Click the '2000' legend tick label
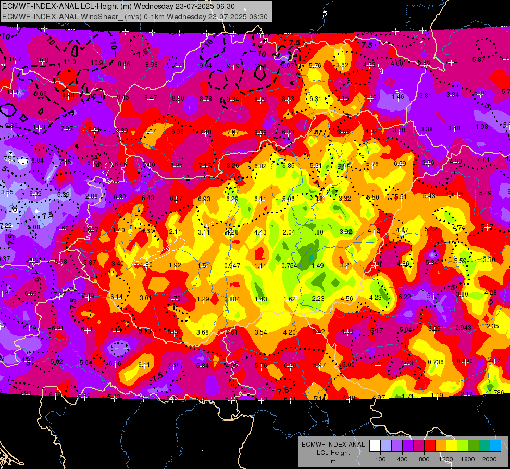 tap(490, 459)
